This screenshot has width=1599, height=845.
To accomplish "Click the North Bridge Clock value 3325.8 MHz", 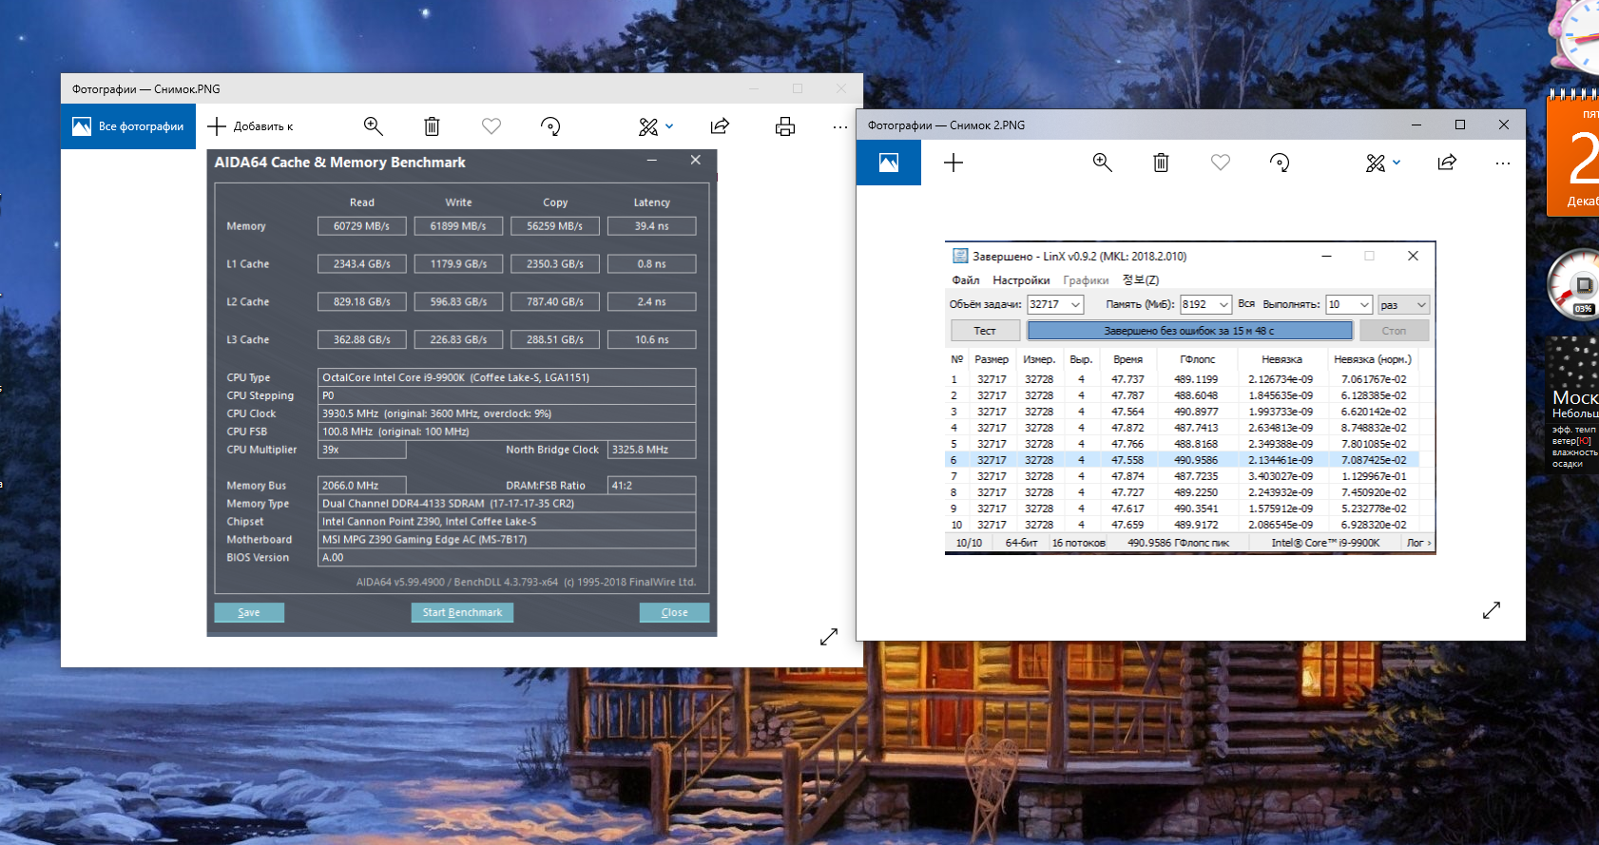I will (x=651, y=450).
